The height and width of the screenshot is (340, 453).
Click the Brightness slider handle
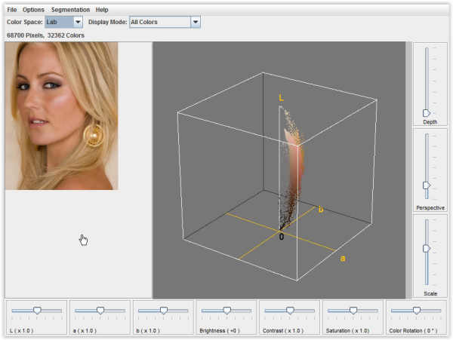pyautogui.click(x=226, y=310)
